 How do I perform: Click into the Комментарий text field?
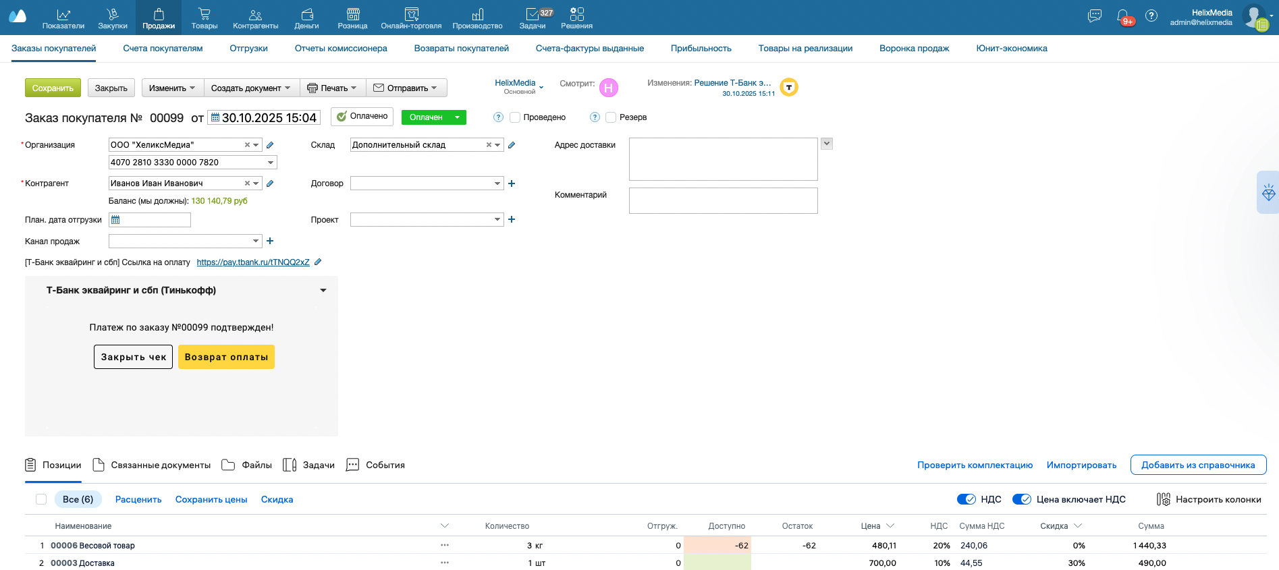coord(723,200)
